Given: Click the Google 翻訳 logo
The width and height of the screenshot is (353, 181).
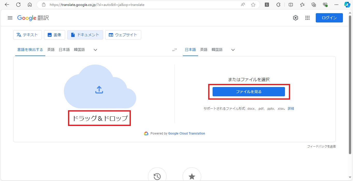Looking at the screenshot, I should pos(33,18).
